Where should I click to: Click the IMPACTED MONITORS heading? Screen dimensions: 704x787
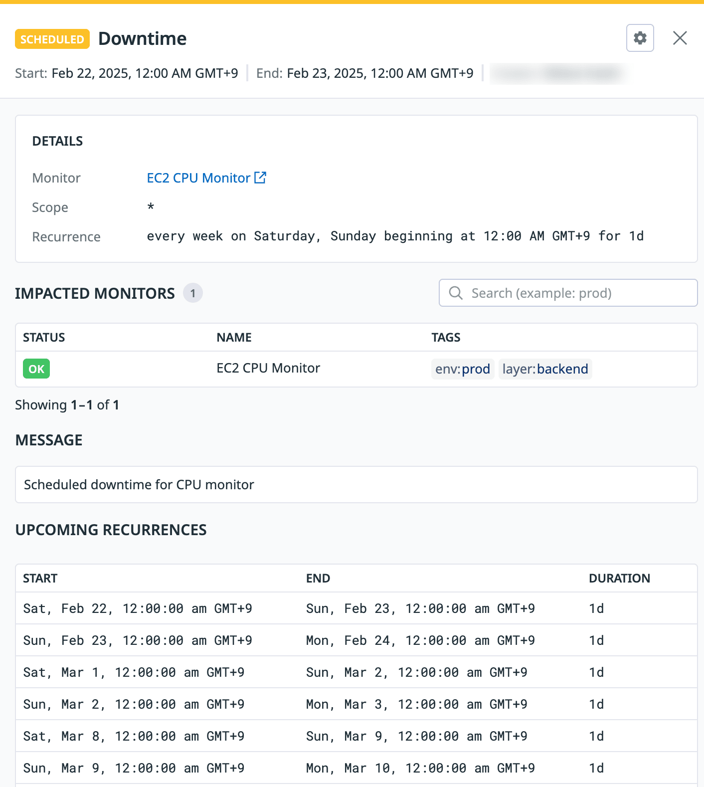pos(95,294)
